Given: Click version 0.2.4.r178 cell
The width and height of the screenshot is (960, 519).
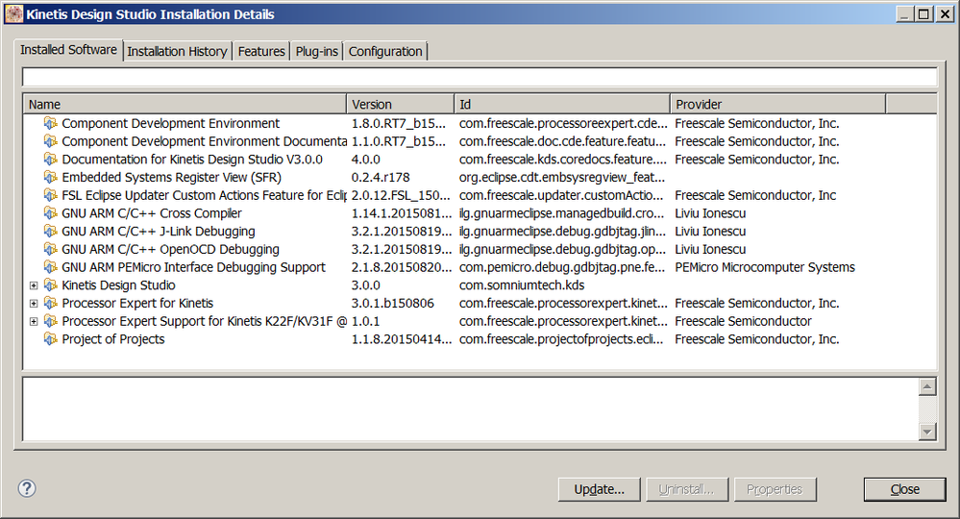Looking at the screenshot, I should click(x=381, y=178).
